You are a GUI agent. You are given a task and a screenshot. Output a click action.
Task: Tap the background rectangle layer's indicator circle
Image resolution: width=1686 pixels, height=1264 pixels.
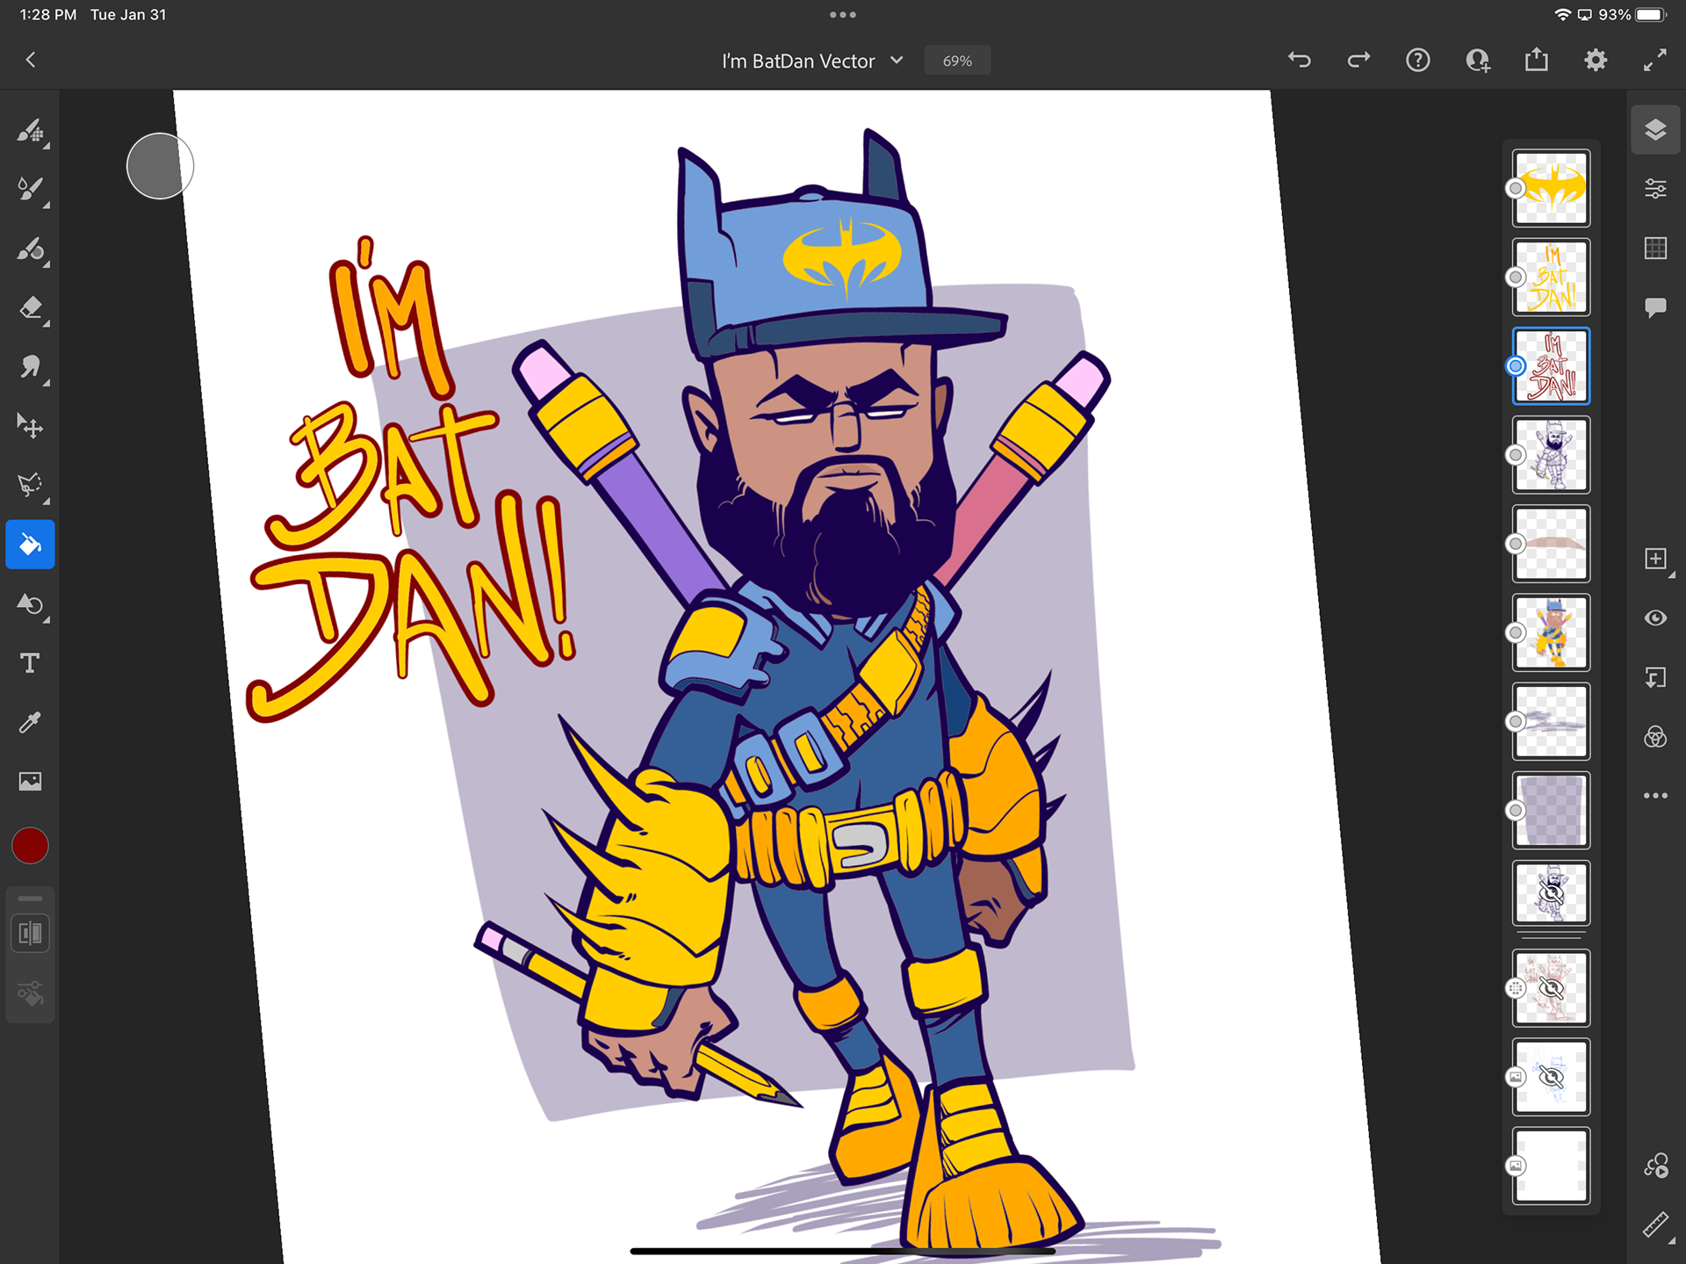pos(1516,811)
